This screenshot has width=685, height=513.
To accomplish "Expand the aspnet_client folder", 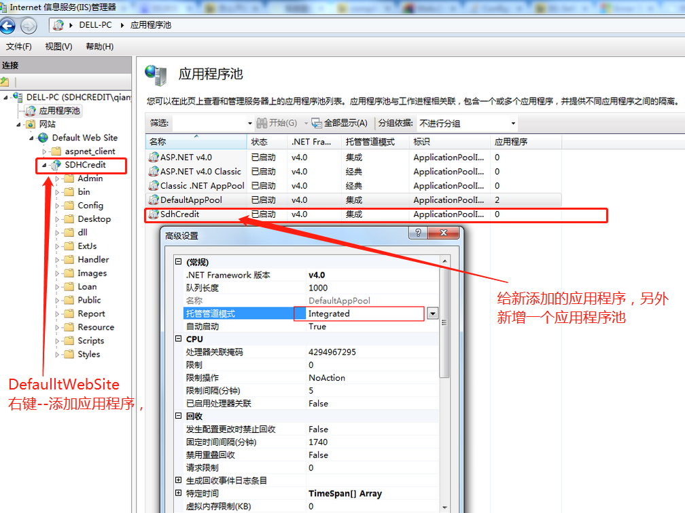I will (44, 152).
